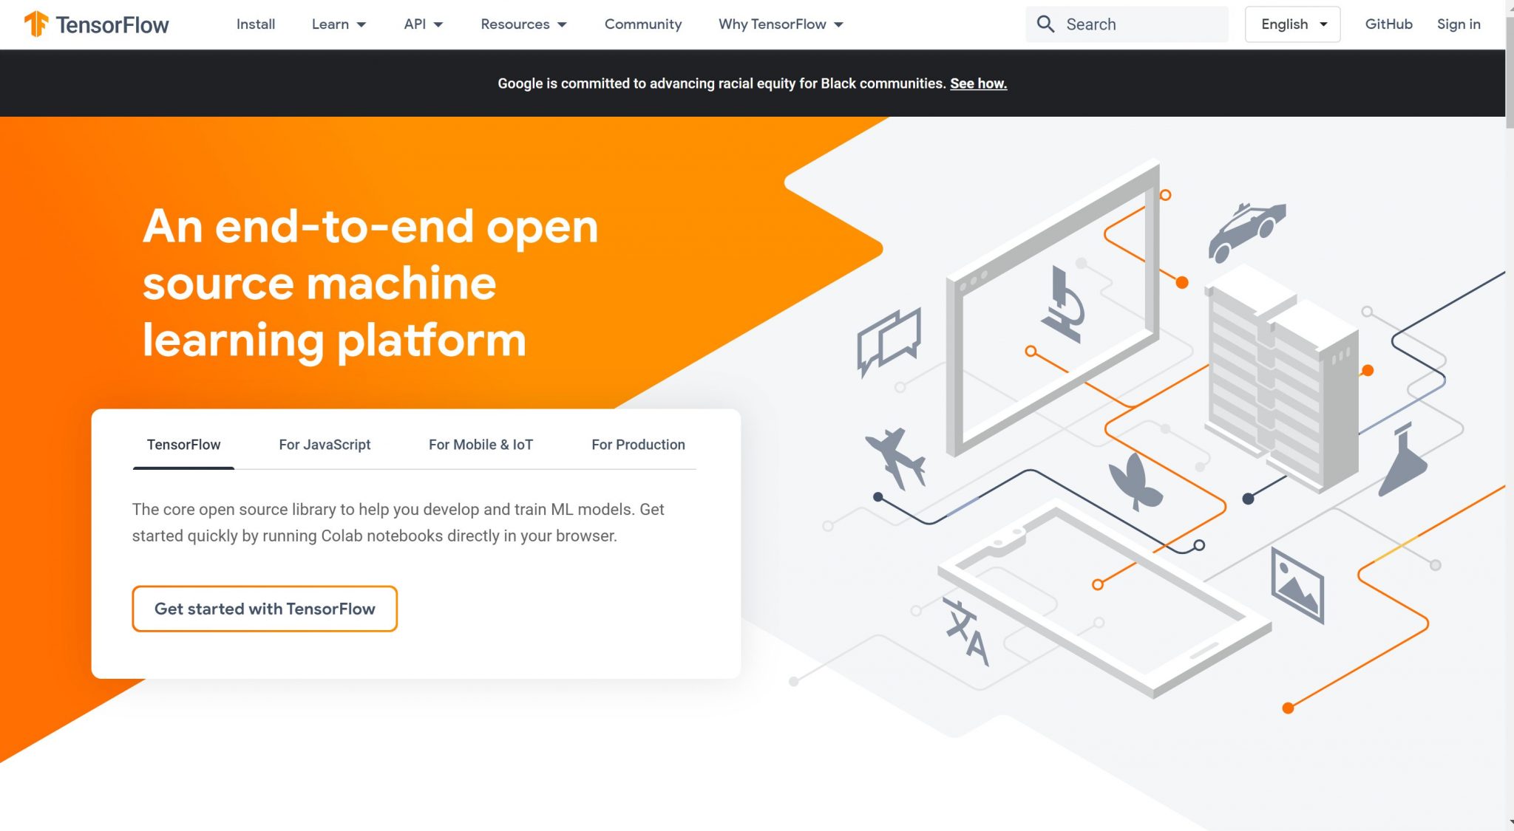Click the car illustration icon

[x=1246, y=231]
